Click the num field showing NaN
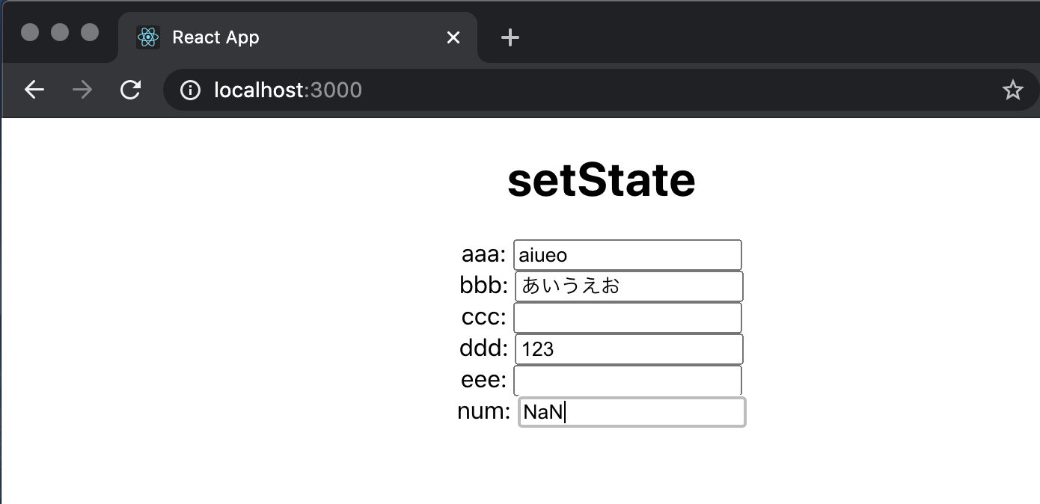The height and width of the screenshot is (504, 1040). 631,411
